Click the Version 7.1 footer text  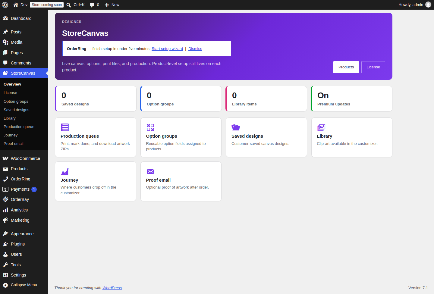click(418, 288)
